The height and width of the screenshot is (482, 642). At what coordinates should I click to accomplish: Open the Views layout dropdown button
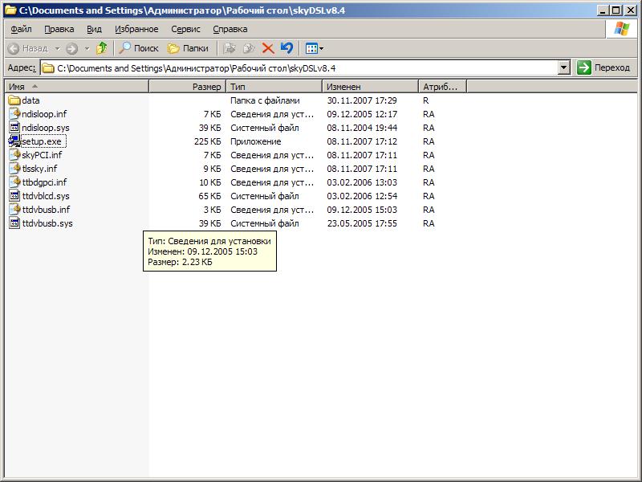click(315, 48)
